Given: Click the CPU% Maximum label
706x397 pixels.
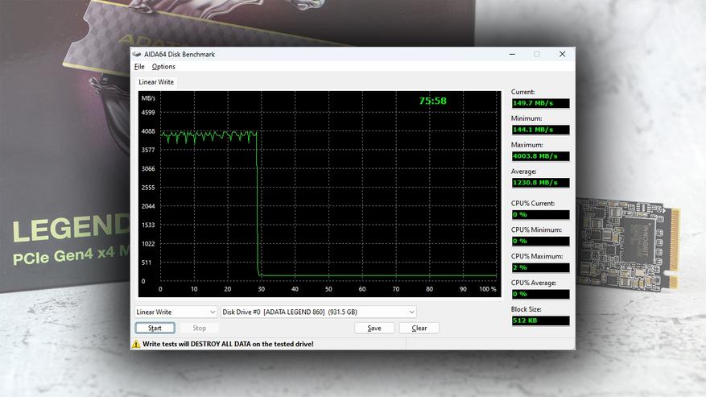Looking at the screenshot, I should coord(537,256).
